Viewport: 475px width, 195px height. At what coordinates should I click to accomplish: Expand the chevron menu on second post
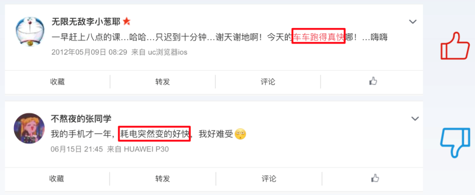[415, 119]
